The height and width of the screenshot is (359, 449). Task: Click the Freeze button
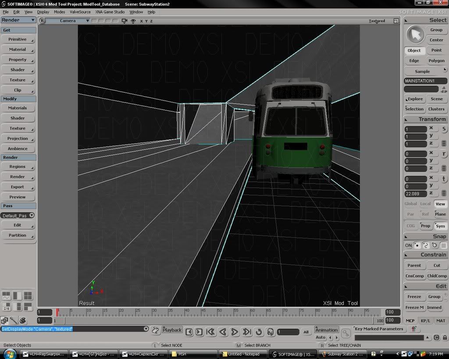coord(414,297)
